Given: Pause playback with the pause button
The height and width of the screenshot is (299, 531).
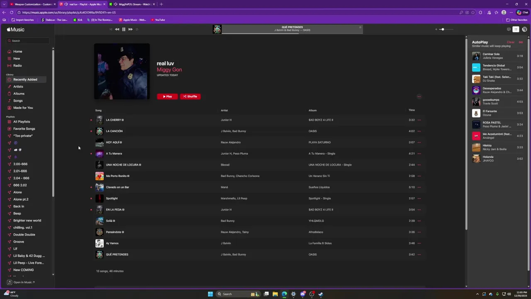Looking at the screenshot, I should pos(124,29).
